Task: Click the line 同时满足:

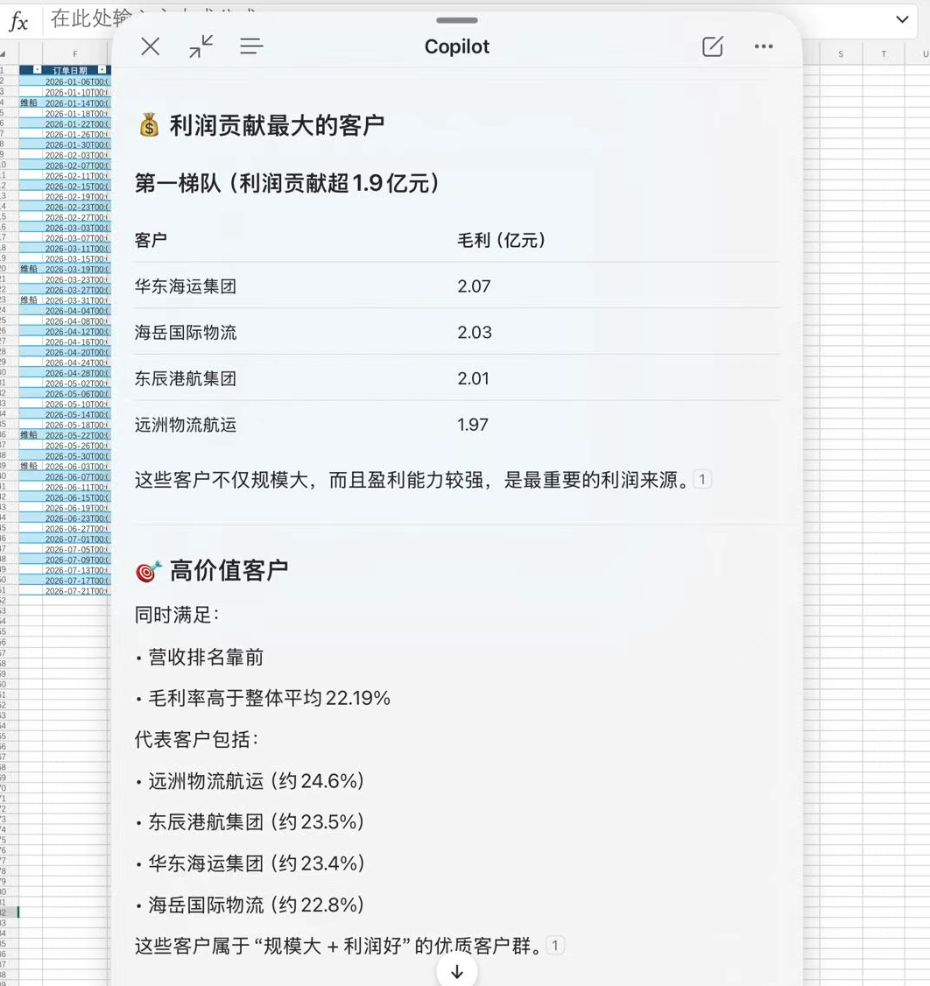Action: tap(177, 615)
